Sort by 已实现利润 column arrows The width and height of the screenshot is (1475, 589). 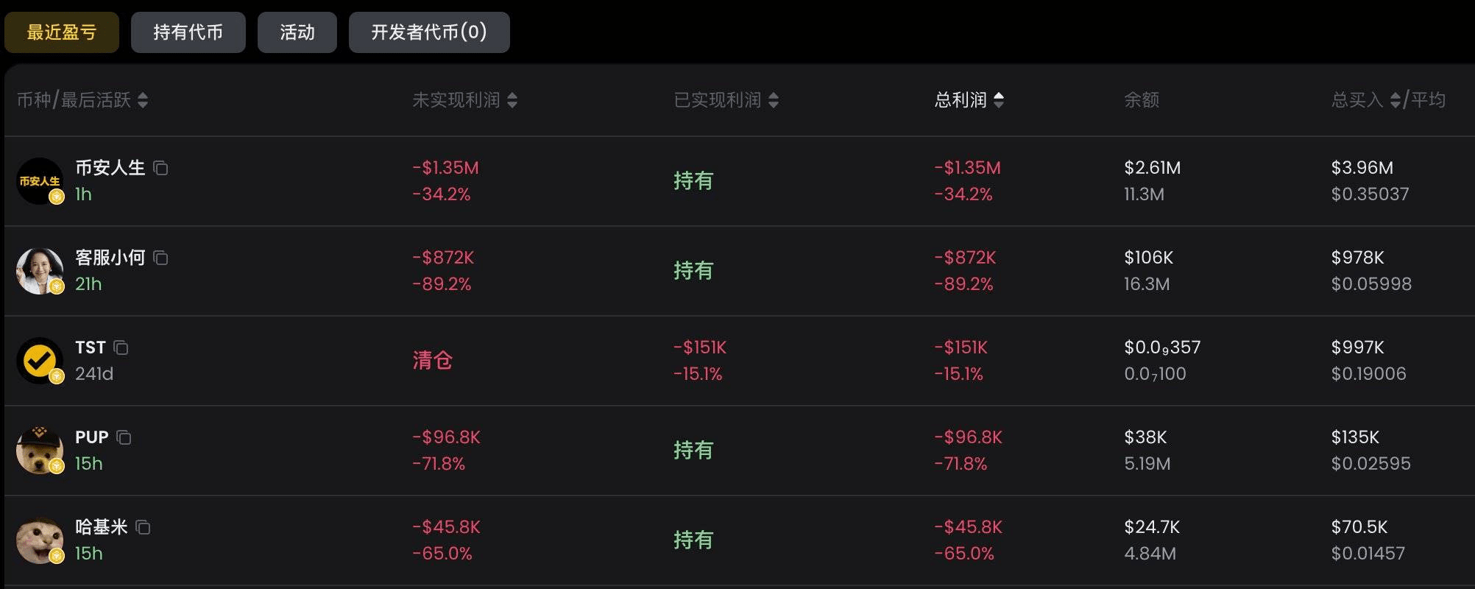[774, 100]
